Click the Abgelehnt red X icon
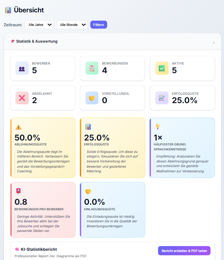Screen dimensions: 224x260 click(x=22, y=98)
